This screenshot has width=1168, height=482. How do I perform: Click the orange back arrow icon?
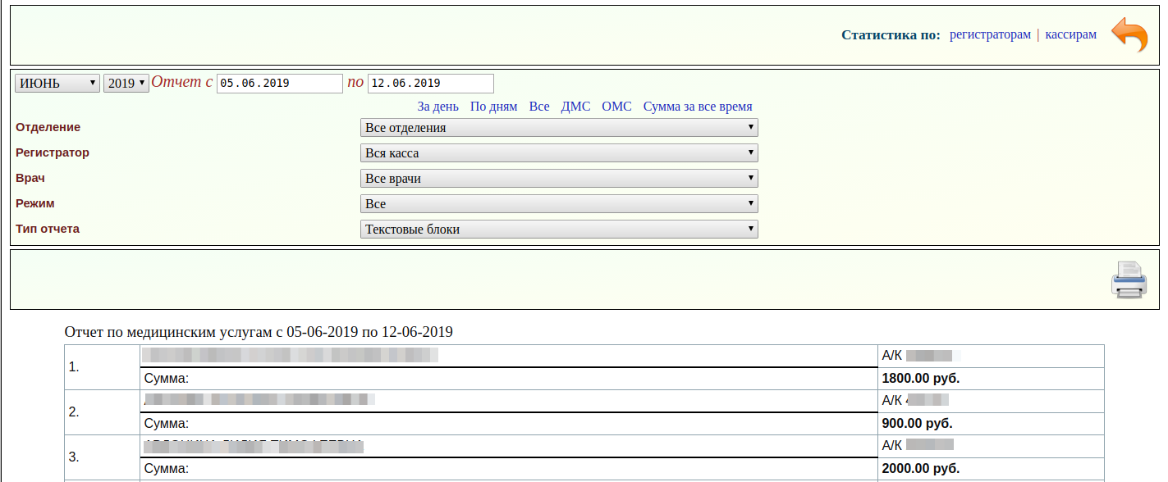(1129, 35)
